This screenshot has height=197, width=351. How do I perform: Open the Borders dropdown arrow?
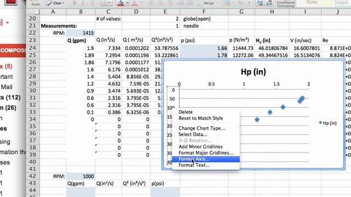(x=110, y=3)
